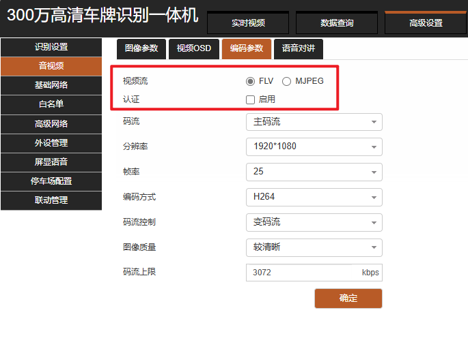
Task: Select 音视频 in the sidebar
Action: point(51,66)
